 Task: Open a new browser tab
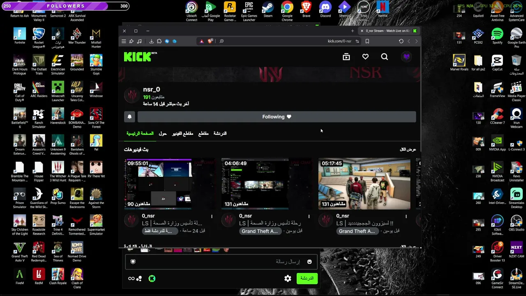[352, 31]
